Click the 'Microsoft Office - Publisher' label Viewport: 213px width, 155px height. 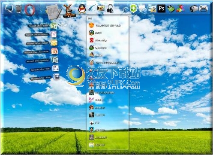pyautogui.click(x=38, y=61)
